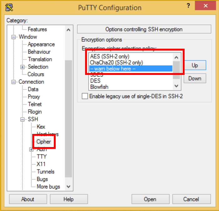Viewport: 219px width, 211px height.
Task: Select the Selection category
Action: click(38, 67)
